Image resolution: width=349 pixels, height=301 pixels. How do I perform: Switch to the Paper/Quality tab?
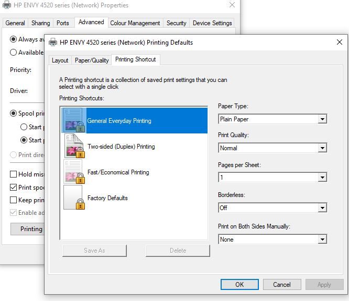tap(92, 60)
